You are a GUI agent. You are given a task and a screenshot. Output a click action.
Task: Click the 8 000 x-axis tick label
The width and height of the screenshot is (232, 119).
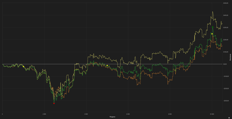(x=170, y=114)
